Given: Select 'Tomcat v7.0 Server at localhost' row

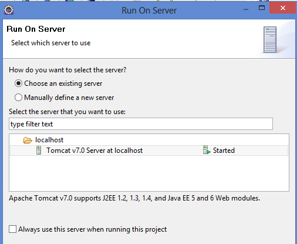Looking at the screenshot, I should click(x=149, y=151).
